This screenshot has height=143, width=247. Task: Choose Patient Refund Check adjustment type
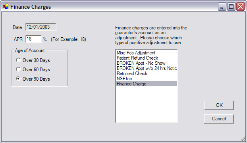pyautogui.click(x=147, y=58)
